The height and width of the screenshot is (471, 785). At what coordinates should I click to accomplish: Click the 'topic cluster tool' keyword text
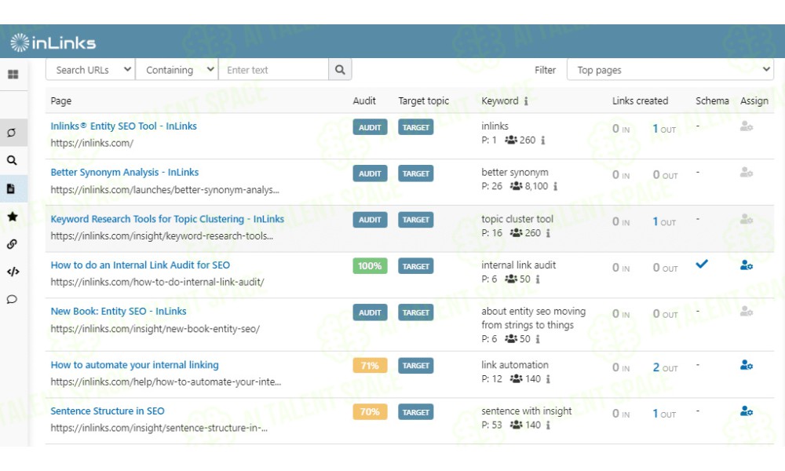pos(517,219)
